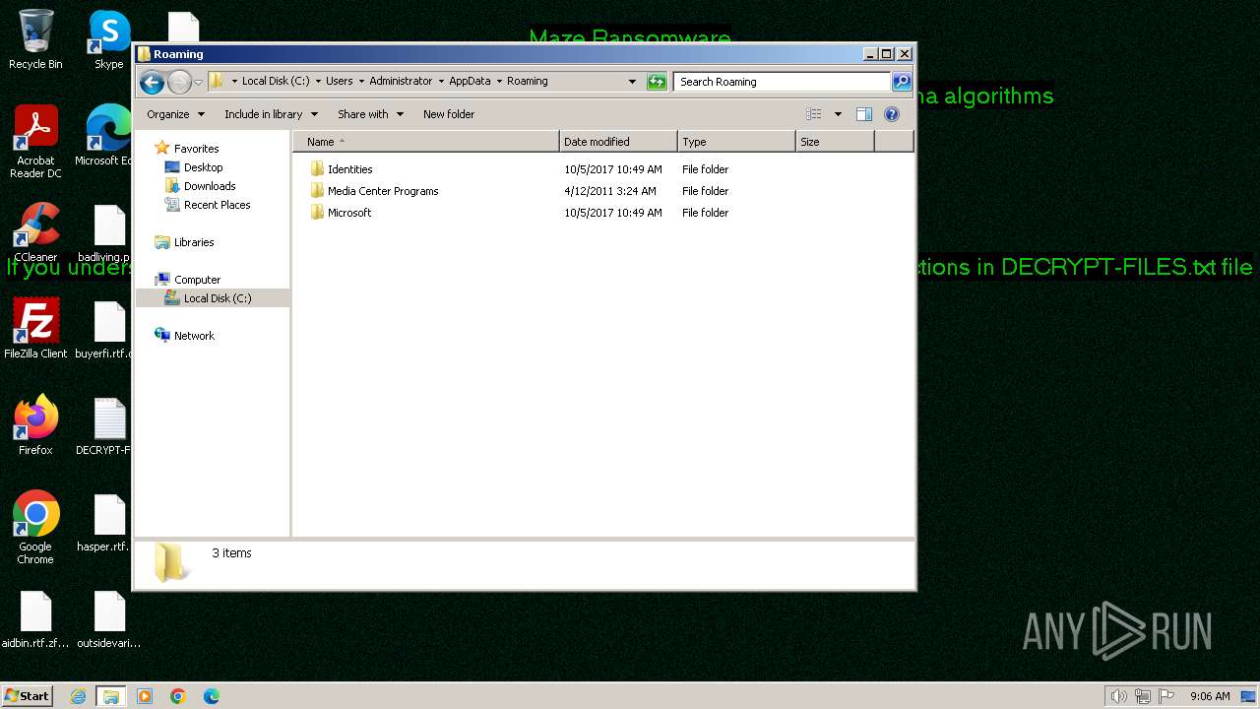Select the Firefox desktop icon
This screenshot has height=709, width=1260.
coord(35,425)
